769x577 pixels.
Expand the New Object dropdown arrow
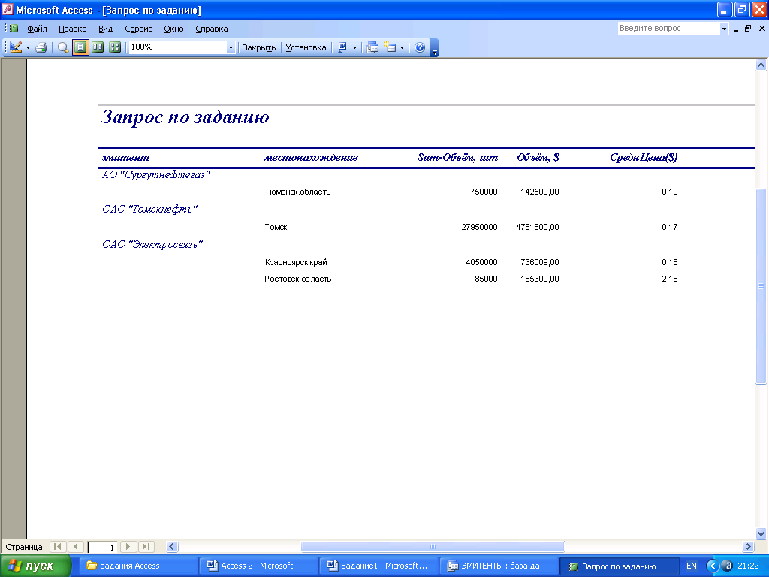403,47
